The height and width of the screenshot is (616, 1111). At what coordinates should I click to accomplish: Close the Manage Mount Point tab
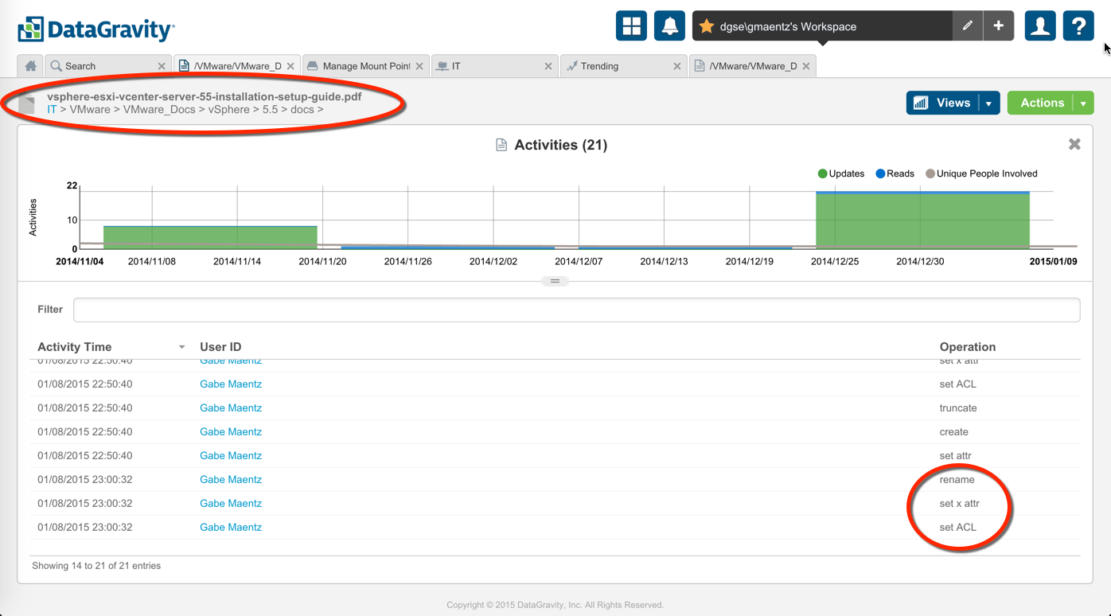pos(419,66)
